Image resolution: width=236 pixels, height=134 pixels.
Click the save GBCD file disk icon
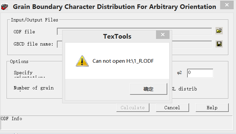(219, 44)
